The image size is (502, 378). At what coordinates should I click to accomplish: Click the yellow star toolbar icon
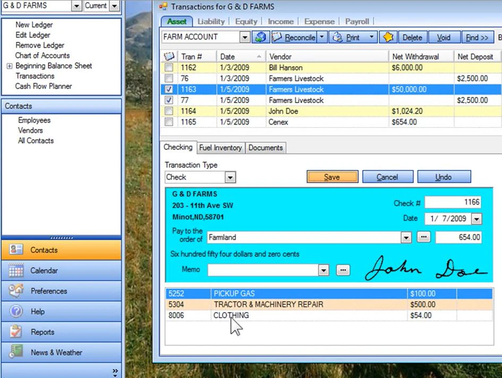(x=389, y=37)
